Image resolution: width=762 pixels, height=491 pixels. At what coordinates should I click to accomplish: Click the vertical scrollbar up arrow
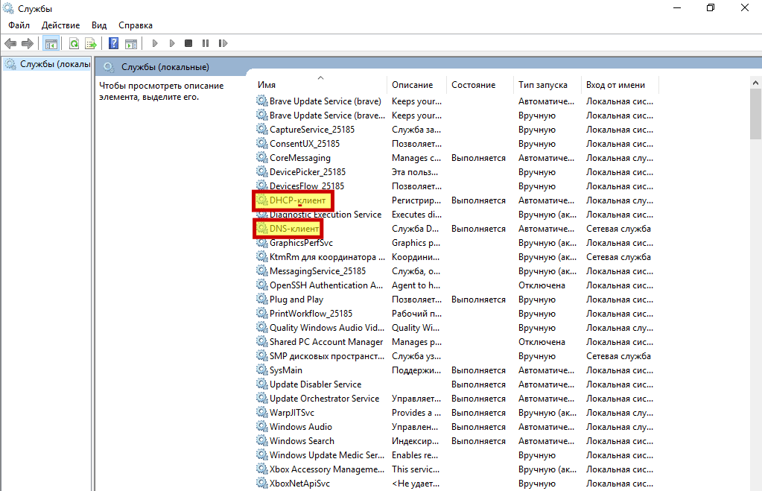click(755, 83)
